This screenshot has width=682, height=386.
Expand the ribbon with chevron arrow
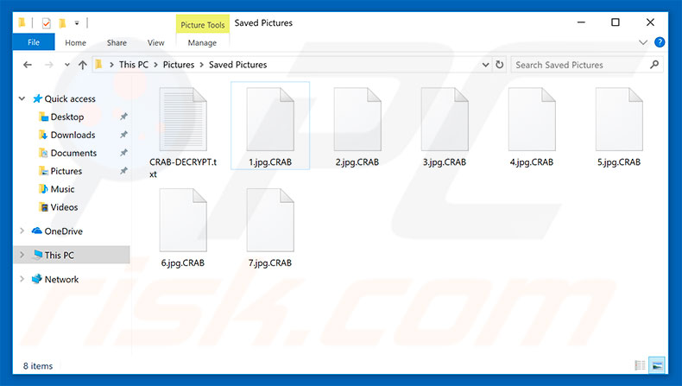(x=643, y=42)
